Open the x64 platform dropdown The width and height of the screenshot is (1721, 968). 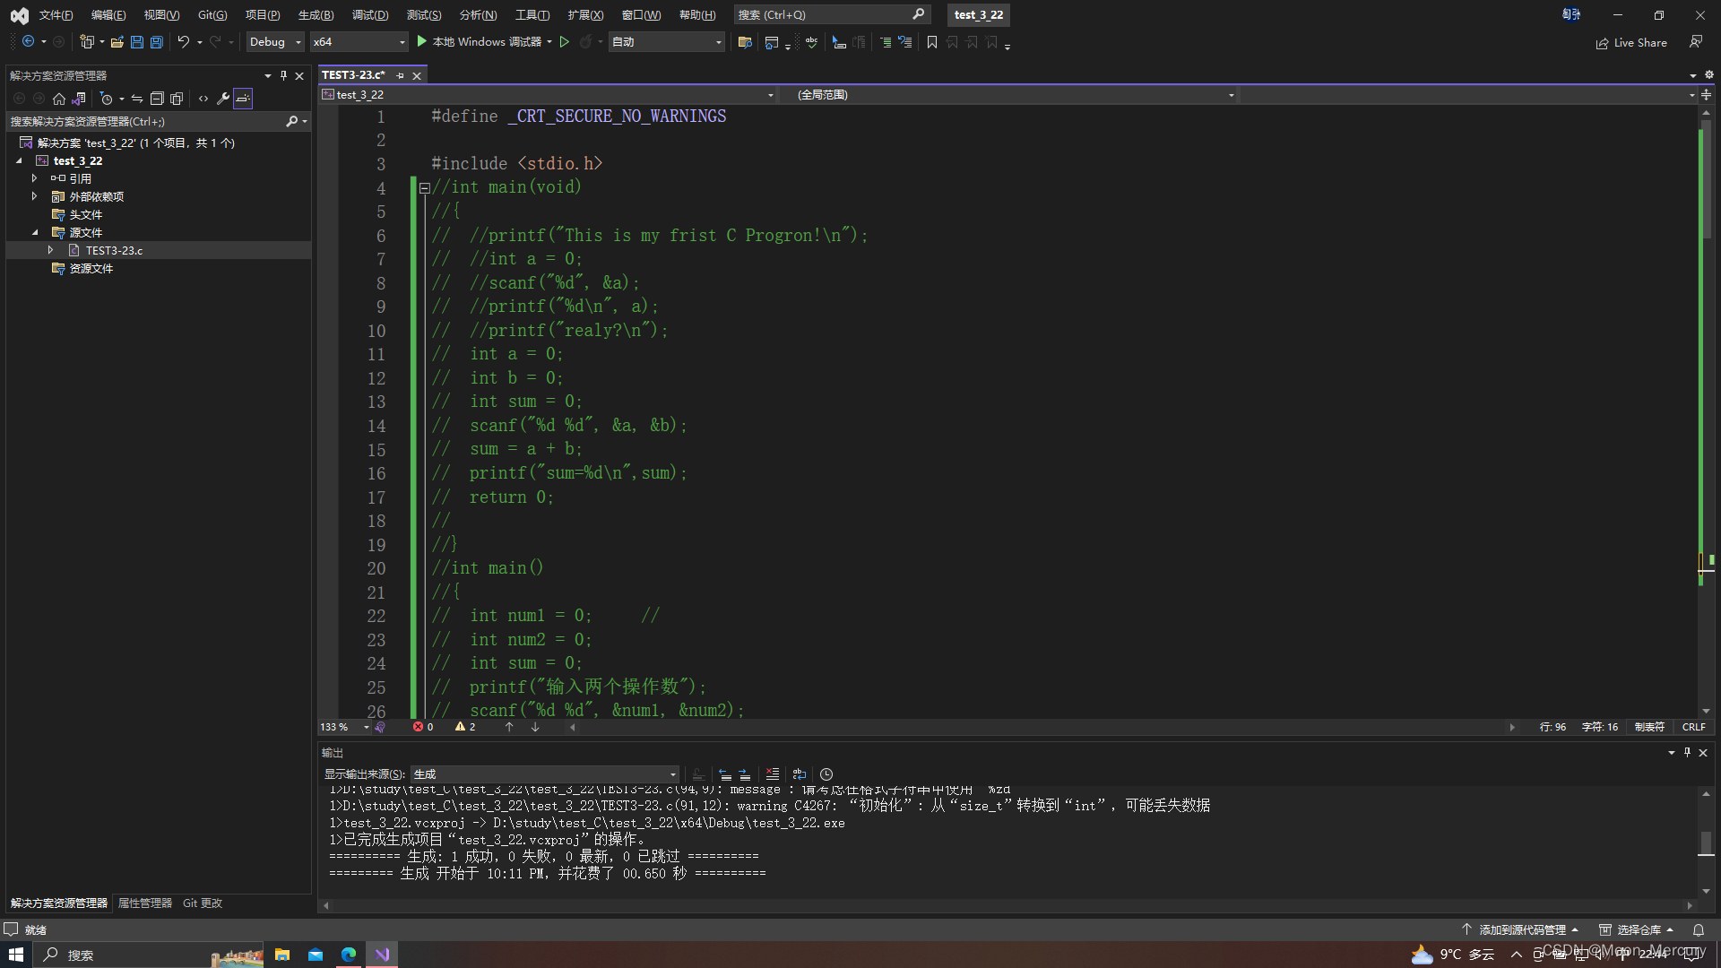(359, 42)
